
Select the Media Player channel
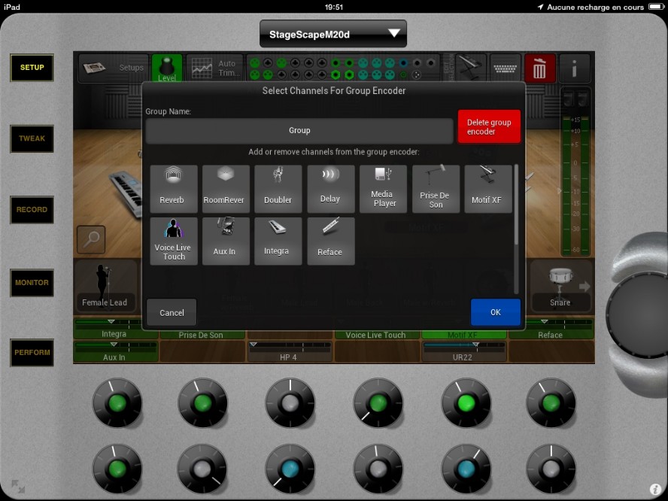[x=383, y=189]
